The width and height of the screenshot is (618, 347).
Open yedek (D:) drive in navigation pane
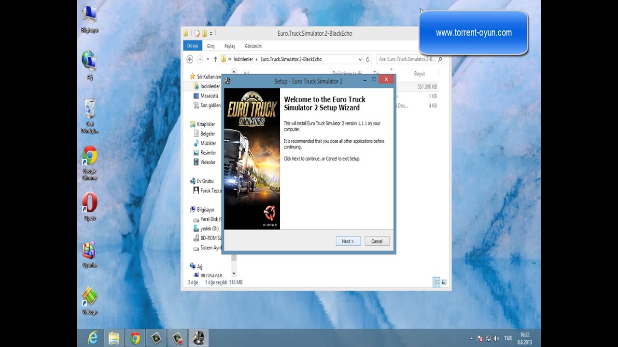pyautogui.click(x=206, y=229)
